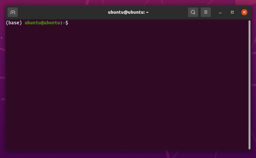256x158 pixels.
Task: Click the search magnifier icon
Action: click(x=193, y=12)
